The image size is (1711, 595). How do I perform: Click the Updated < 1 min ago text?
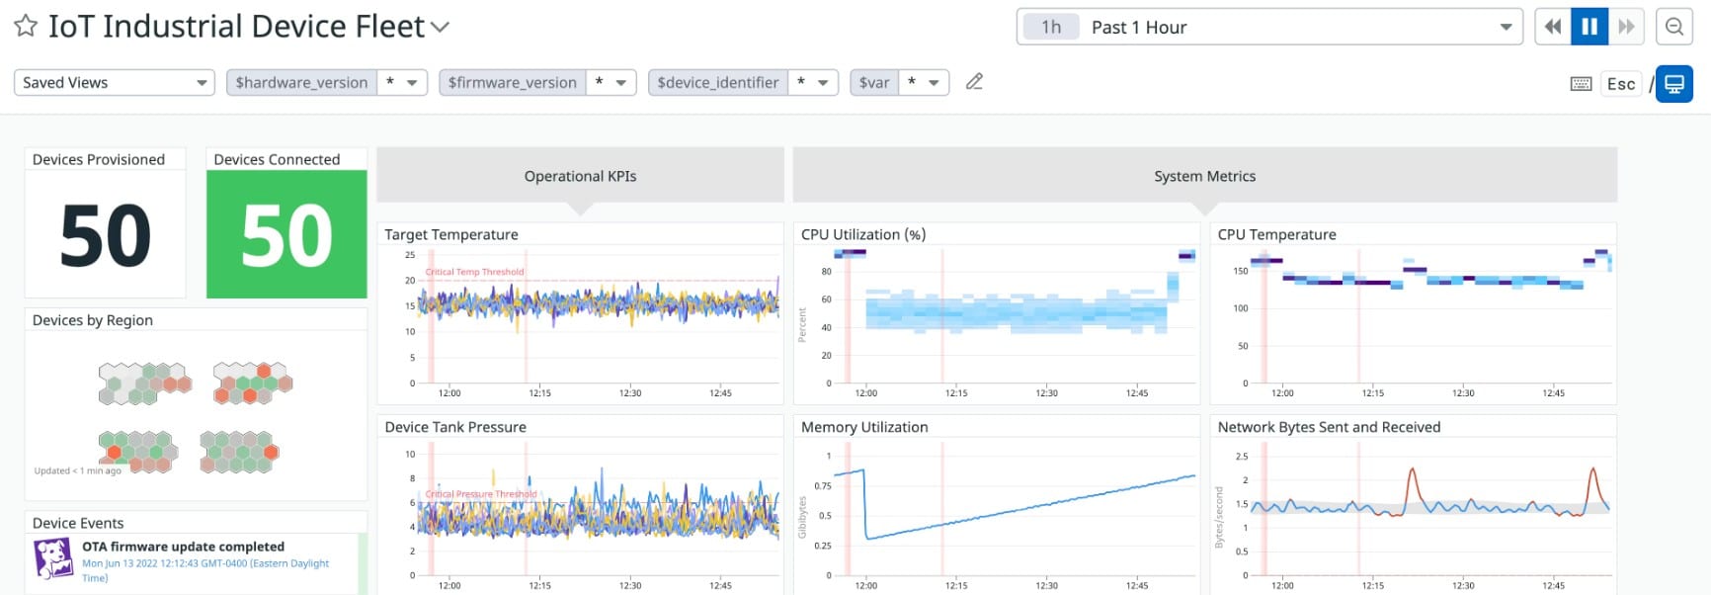[78, 470]
